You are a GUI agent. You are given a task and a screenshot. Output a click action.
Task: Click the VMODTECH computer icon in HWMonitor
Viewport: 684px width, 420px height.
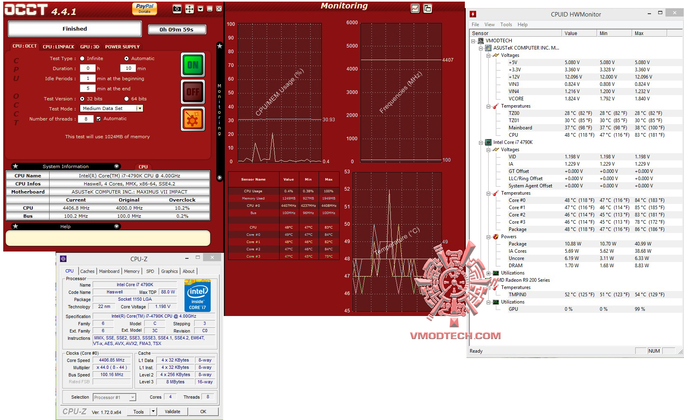pos(481,41)
